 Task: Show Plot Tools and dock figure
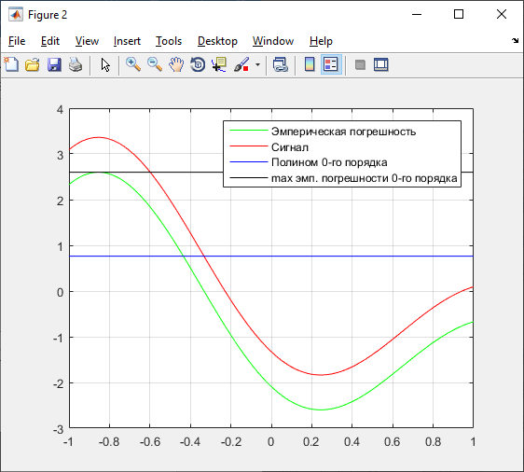[381, 64]
